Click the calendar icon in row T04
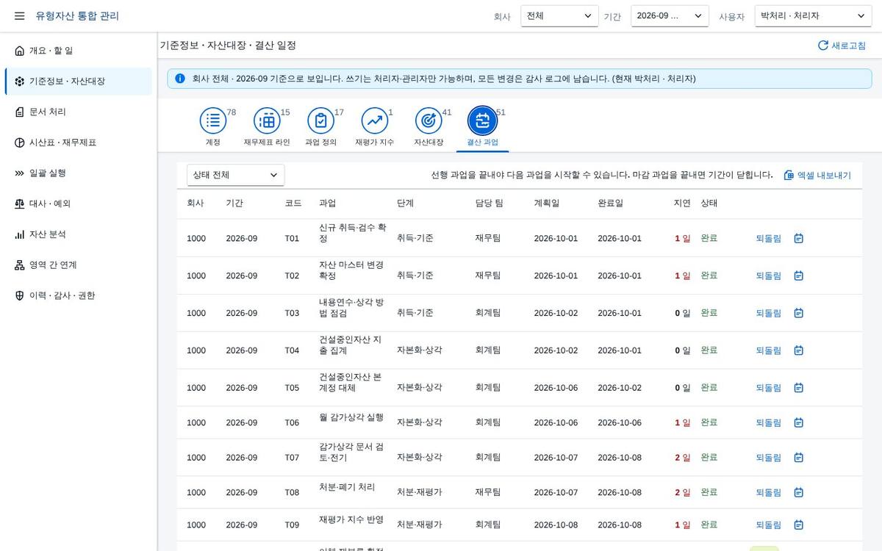 click(799, 350)
